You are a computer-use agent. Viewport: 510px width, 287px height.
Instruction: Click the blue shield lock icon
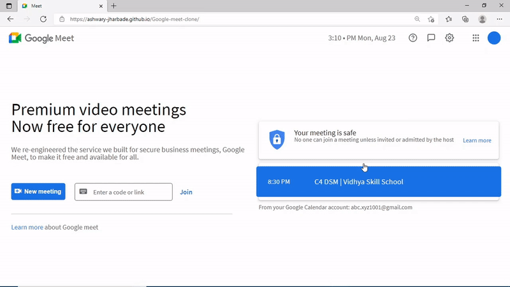tap(277, 140)
